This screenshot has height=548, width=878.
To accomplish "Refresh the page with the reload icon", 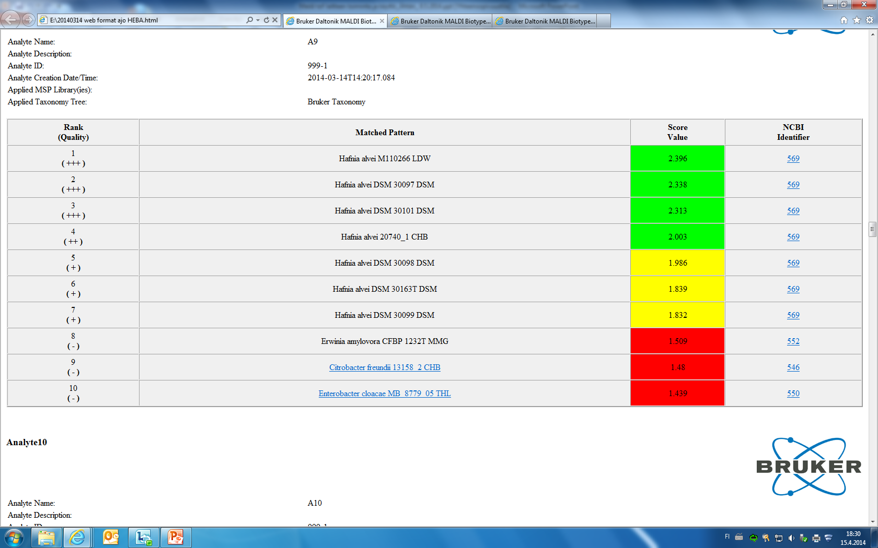I will tap(266, 20).
